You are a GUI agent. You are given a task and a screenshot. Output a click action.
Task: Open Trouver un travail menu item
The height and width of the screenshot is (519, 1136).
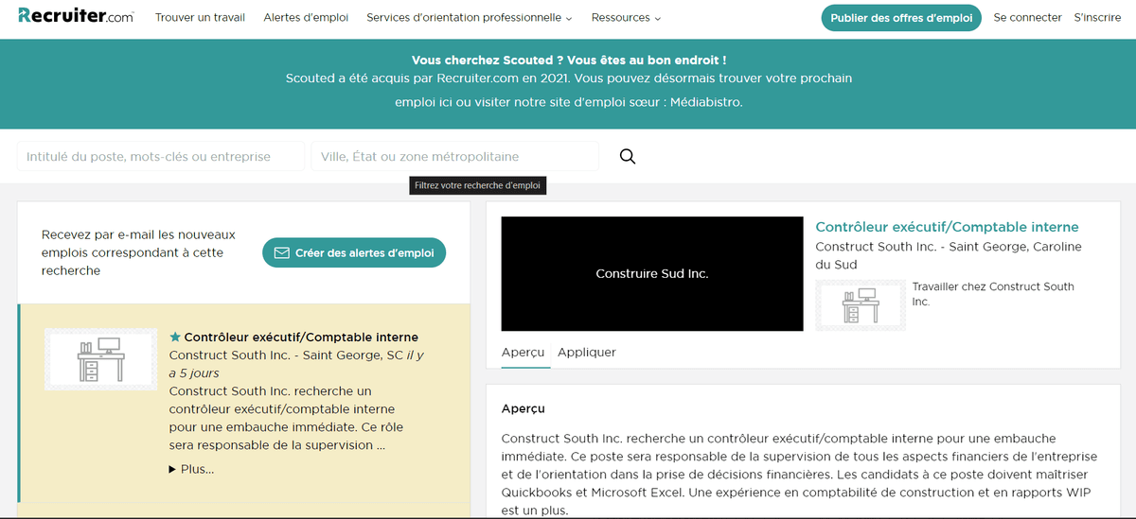click(200, 18)
